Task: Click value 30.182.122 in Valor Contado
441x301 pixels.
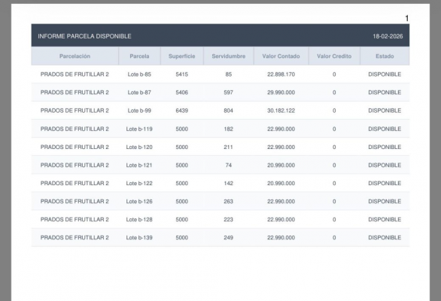Action: point(281,111)
